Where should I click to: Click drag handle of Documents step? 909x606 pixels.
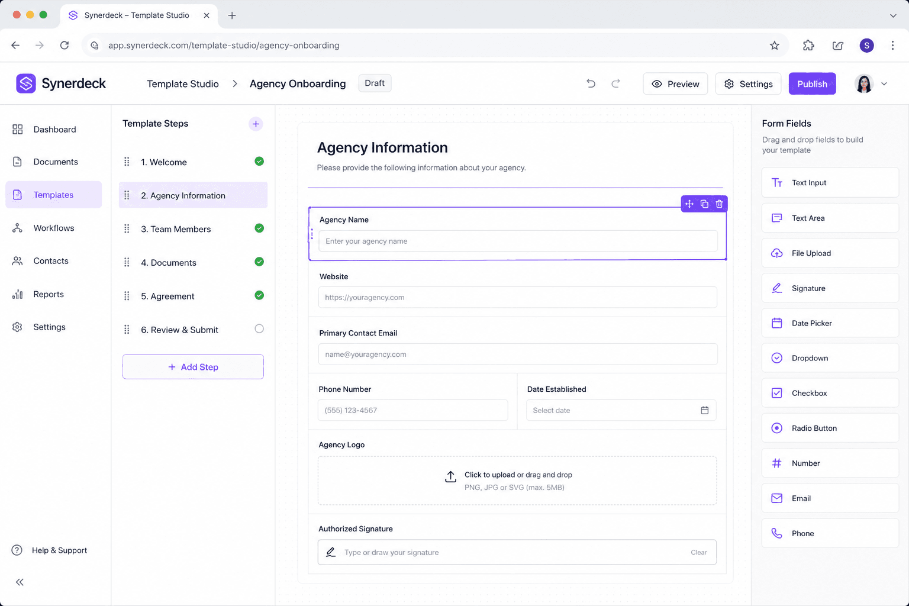(127, 262)
